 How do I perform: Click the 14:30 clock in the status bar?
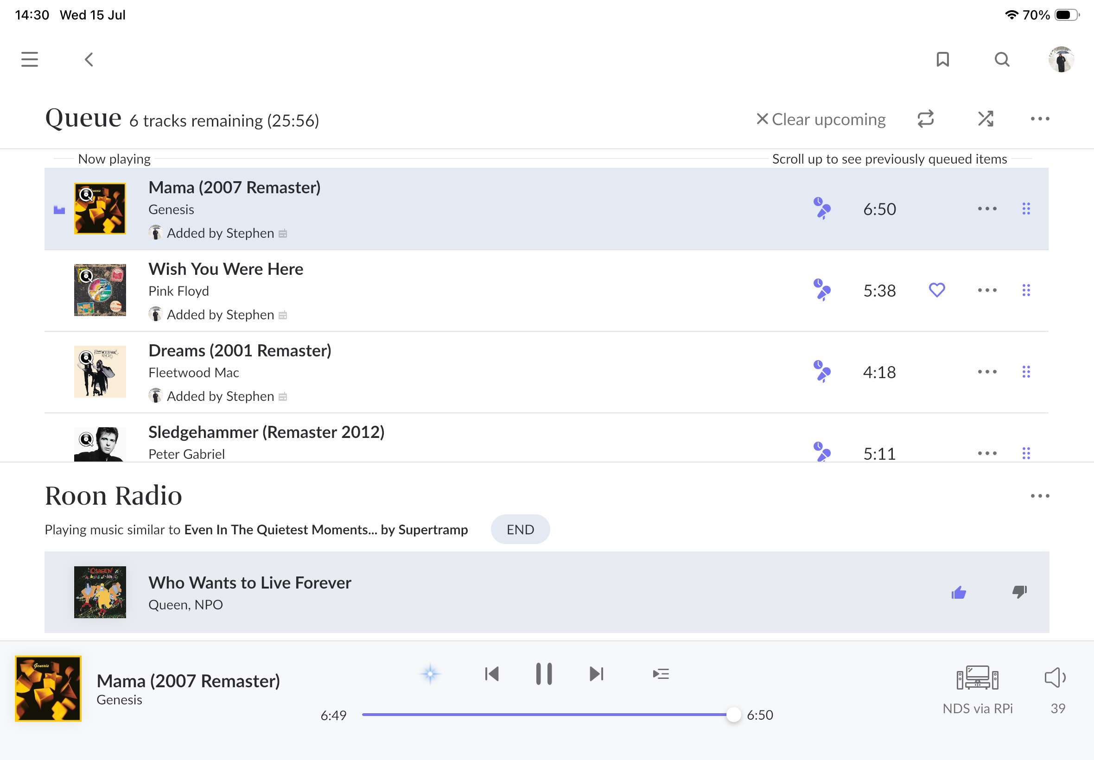(x=32, y=15)
